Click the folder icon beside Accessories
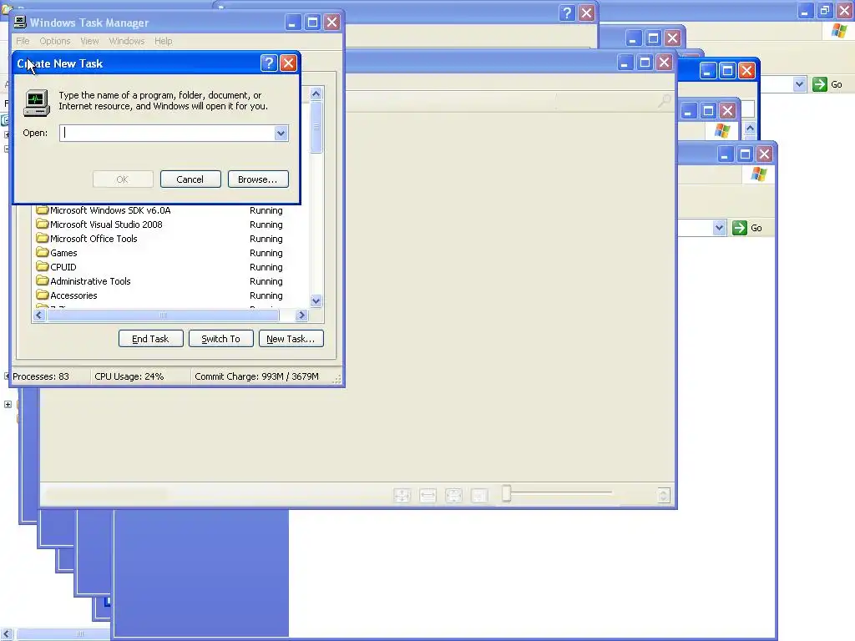This screenshot has height=641, width=855. [42, 295]
